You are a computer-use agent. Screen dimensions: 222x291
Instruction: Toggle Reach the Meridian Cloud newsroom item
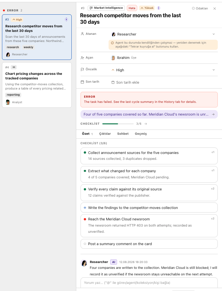pyautogui.click(x=85, y=219)
